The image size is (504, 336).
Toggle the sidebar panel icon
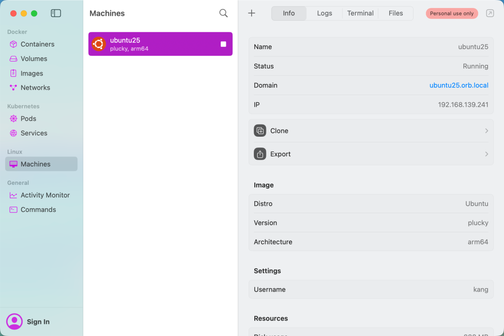56,14
